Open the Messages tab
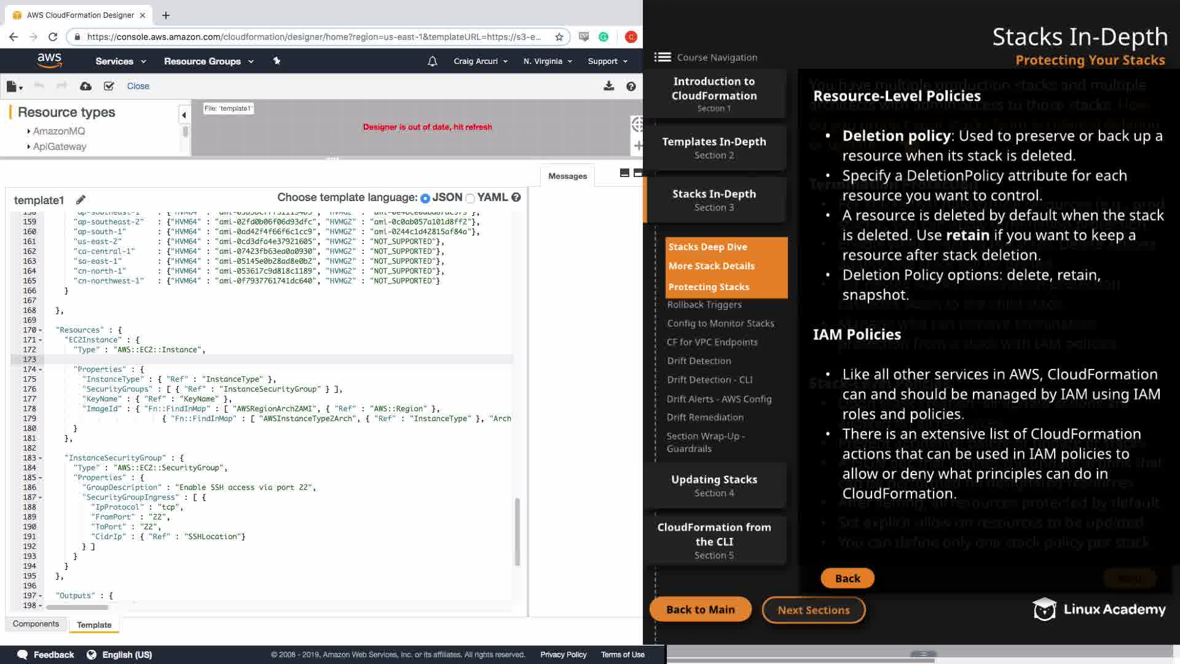 click(x=567, y=176)
